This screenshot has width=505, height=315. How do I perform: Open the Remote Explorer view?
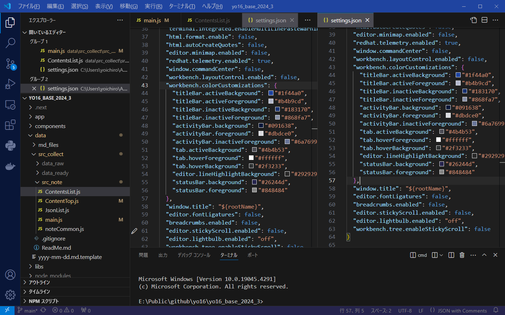(10, 105)
